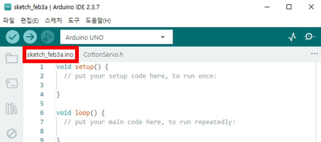
Task: Open the Library Manager sidebar
Action: 12,108
